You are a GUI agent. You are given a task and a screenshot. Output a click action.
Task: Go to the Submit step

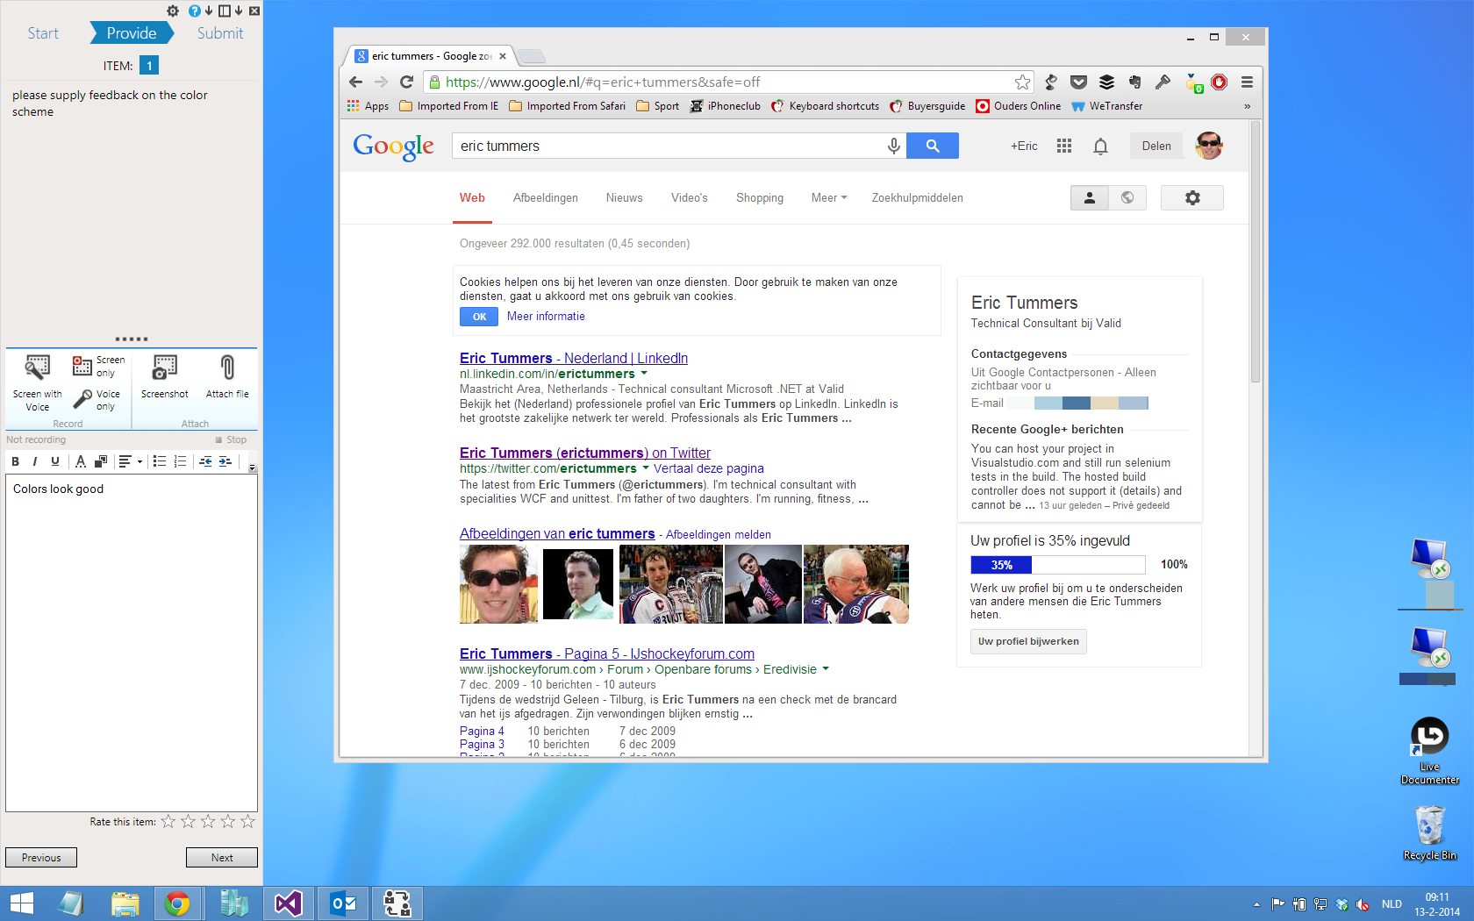(219, 33)
